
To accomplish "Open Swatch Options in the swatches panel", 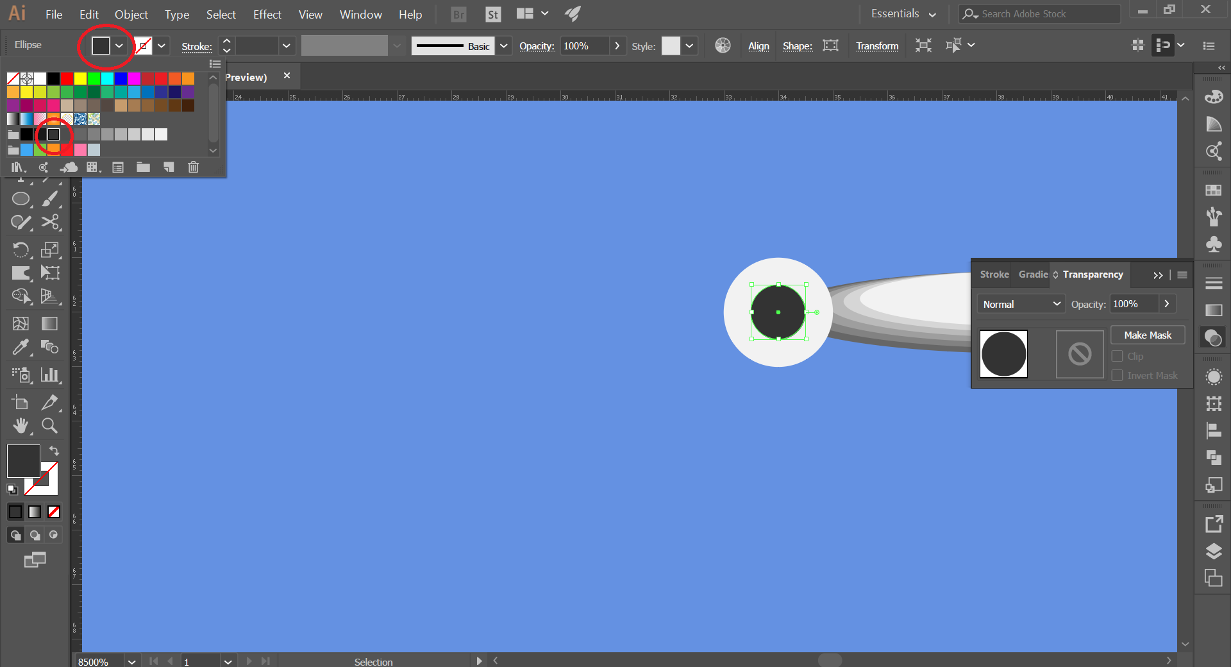I will pos(118,167).
